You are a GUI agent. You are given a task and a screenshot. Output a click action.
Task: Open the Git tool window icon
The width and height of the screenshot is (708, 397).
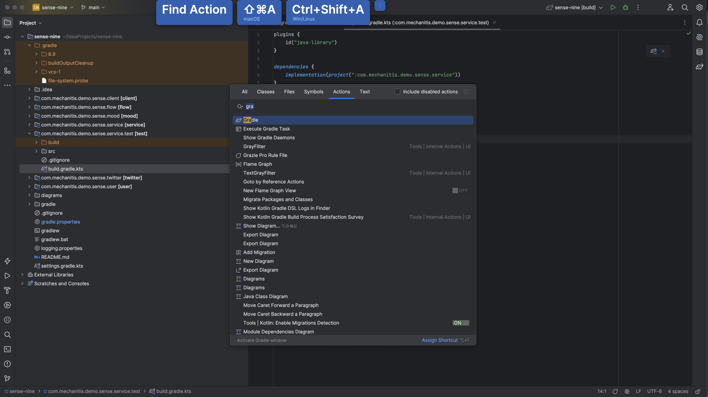point(7,379)
